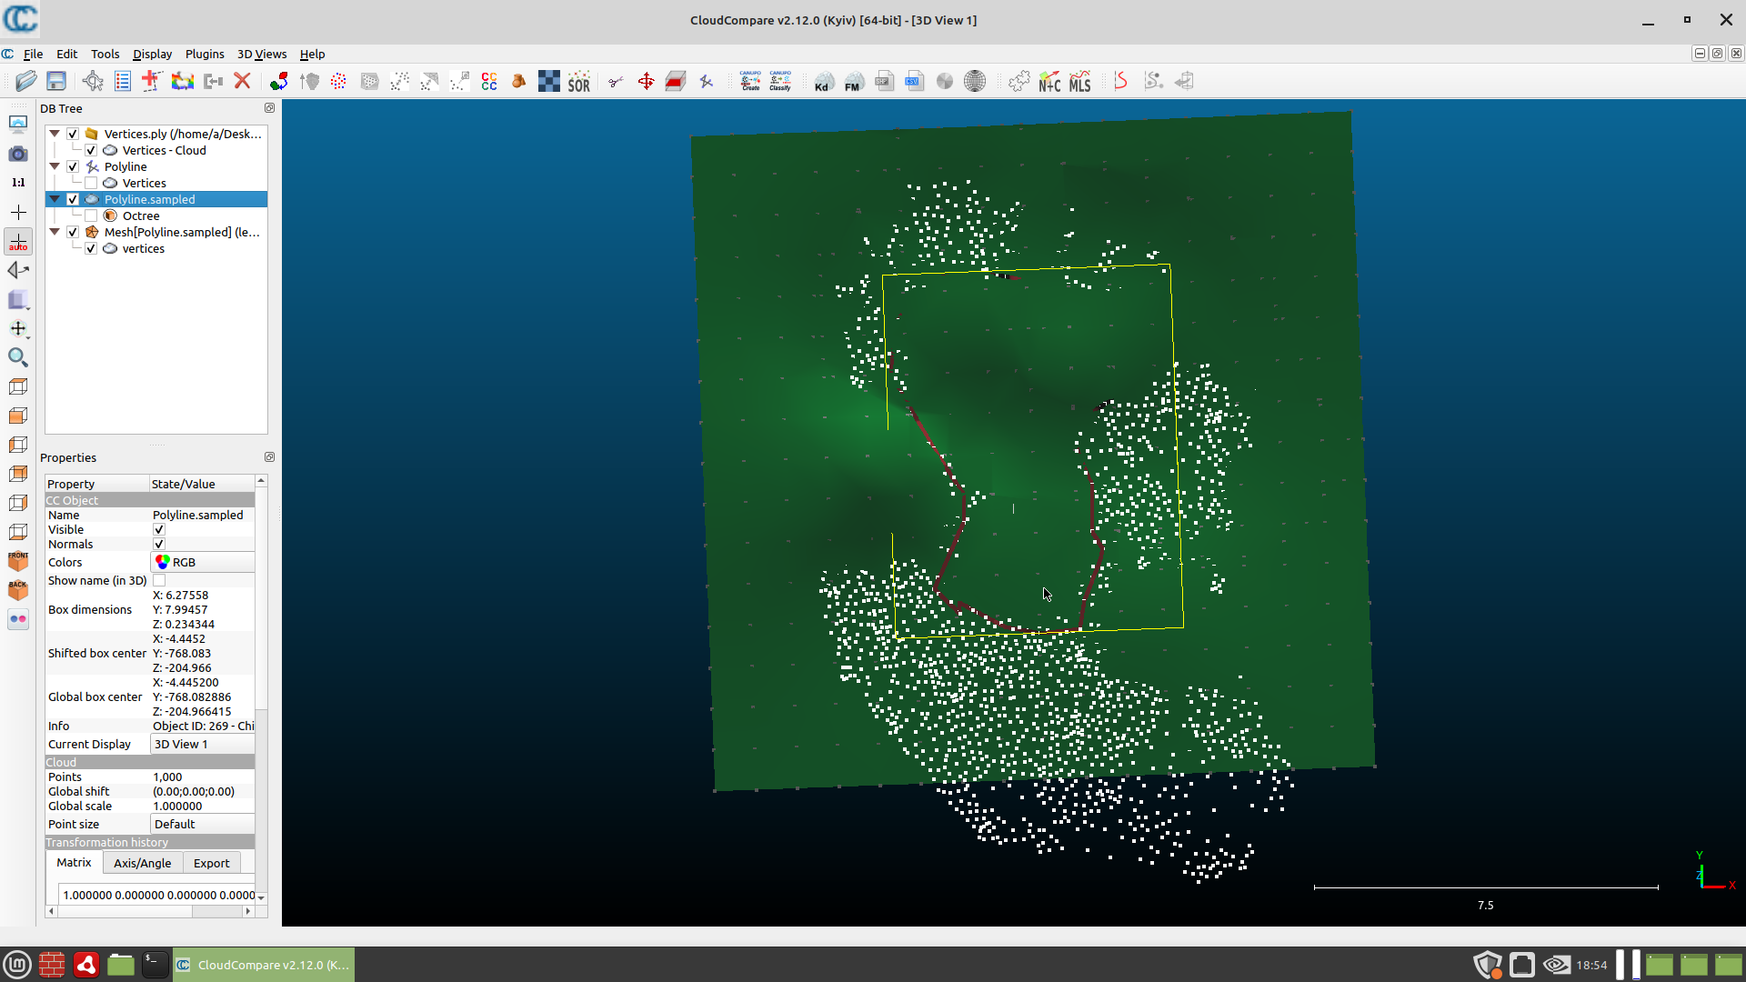
Task: Select Mesh[Polyline.sampled] tree item
Action: (x=182, y=232)
